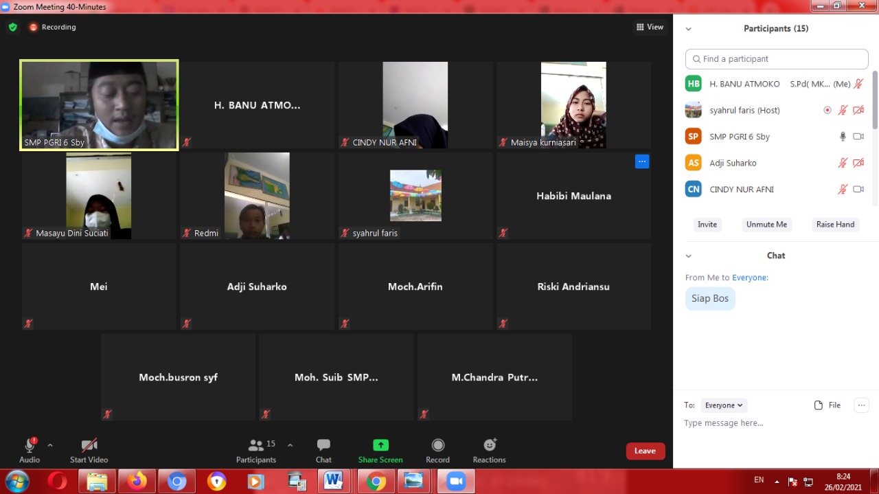Click the Type message here input box
This screenshot has width=879, height=494.
tap(776, 423)
